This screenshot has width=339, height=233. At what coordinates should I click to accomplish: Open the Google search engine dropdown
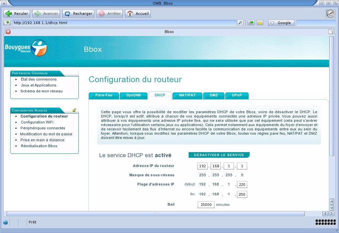(x=281, y=23)
